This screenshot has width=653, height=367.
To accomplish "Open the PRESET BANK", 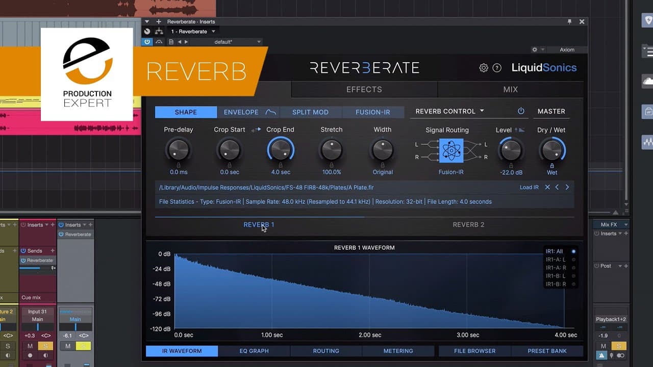I will point(547,351).
